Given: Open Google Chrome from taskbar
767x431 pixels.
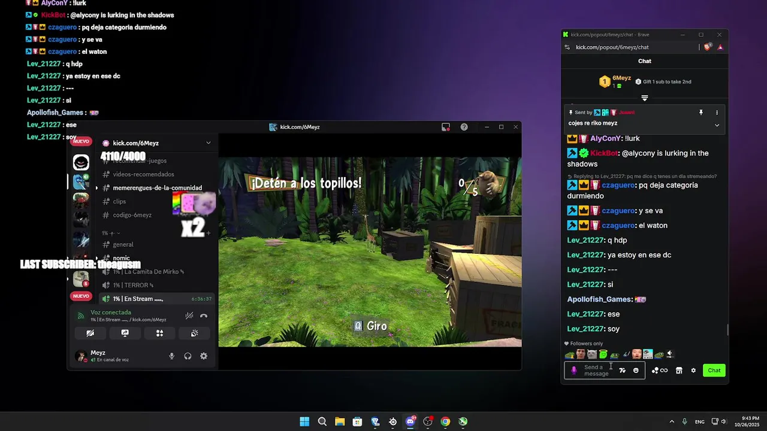Looking at the screenshot, I should (x=445, y=421).
